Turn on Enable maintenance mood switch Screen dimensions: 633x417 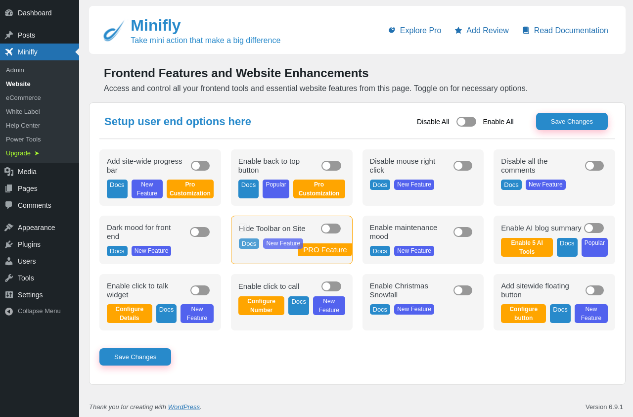coord(463,232)
